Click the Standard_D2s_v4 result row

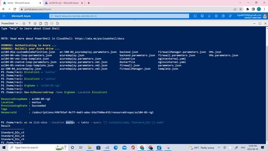click(x=13, y=136)
